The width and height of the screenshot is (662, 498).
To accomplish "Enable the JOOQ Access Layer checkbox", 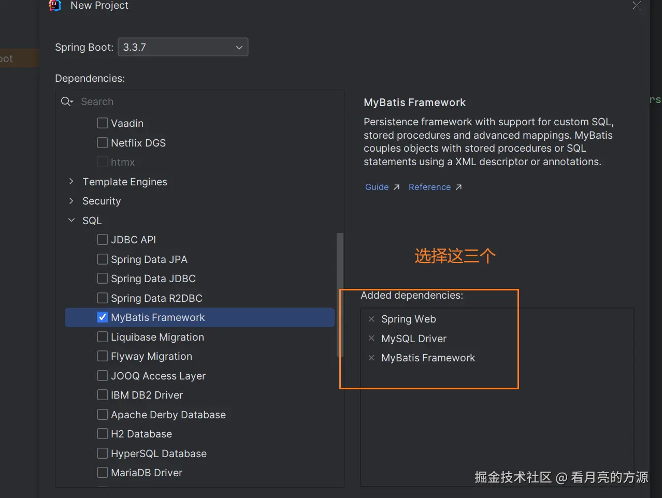I will pos(103,376).
